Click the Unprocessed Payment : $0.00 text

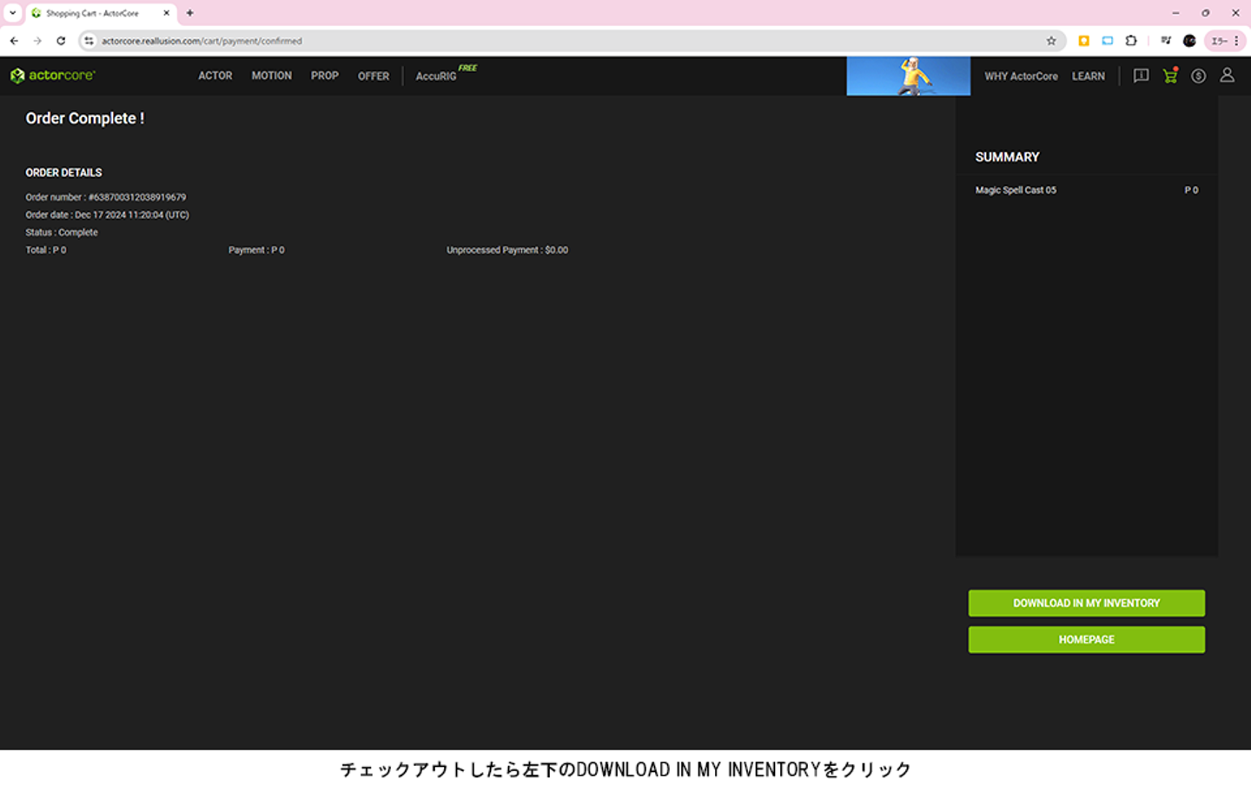507,250
